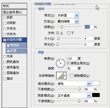This screenshot has width=110, height=108.
Task: Select the 下 down direction radio
Action: pyautogui.click(x=68, y=33)
